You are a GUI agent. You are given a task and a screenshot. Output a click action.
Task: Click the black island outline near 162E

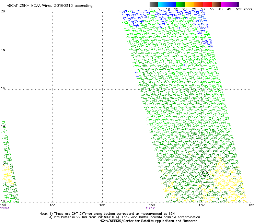point(205,174)
